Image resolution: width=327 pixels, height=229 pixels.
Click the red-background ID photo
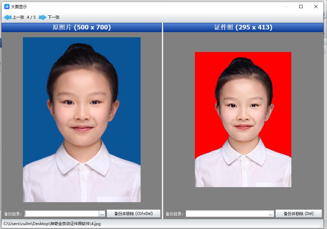point(243,119)
